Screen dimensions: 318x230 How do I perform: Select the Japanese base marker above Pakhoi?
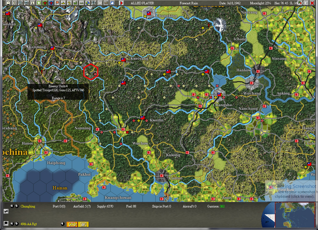coord(91,164)
